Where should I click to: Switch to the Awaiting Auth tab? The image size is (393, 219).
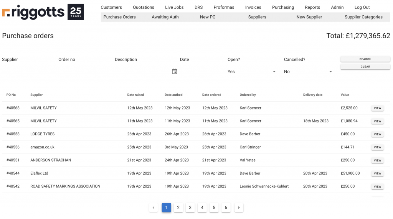click(x=165, y=17)
